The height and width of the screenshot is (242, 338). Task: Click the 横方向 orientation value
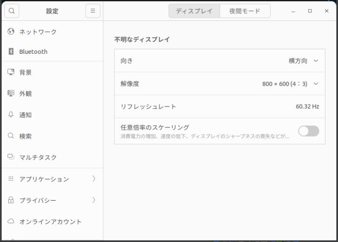(x=298, y=61)
